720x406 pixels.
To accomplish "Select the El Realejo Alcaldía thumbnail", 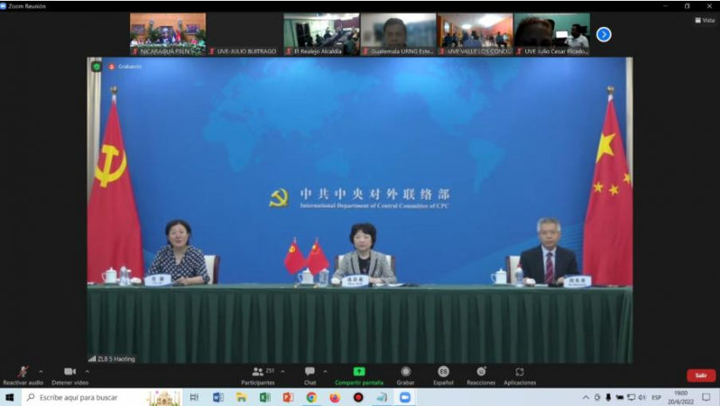I will [321, 34].
